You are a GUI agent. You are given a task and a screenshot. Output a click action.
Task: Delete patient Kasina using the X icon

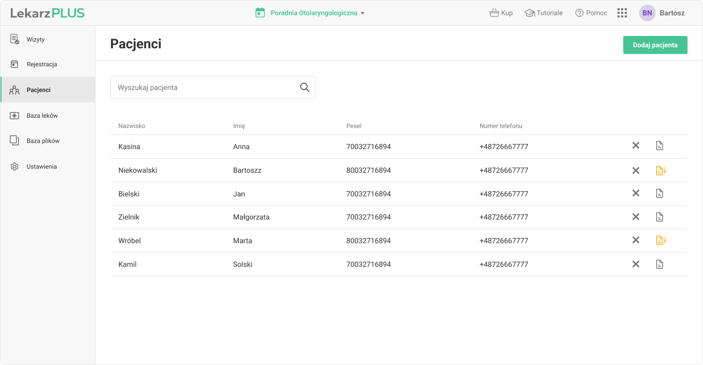636,146
